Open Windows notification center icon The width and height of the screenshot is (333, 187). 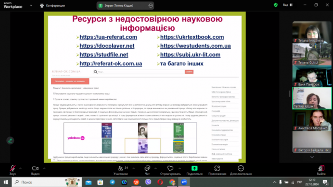click(x=325, y=182)
